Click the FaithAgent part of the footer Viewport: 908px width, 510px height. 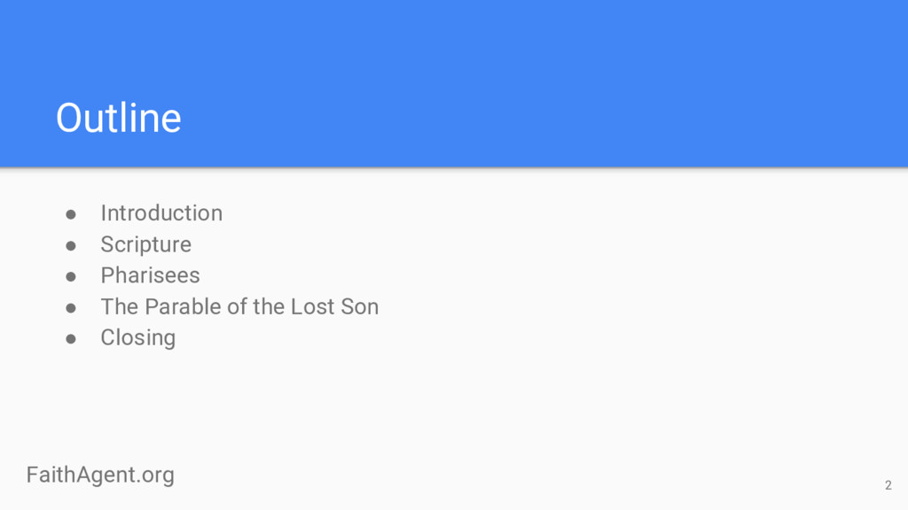tap(81, 475)
